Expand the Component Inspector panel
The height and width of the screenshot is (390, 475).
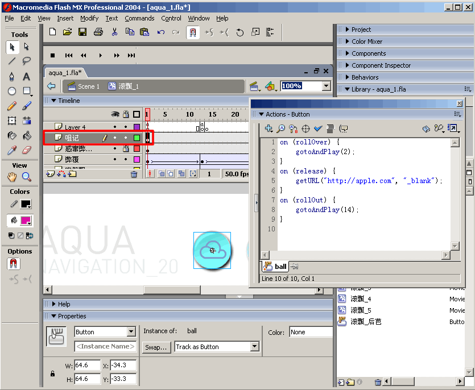pos(348,65)
